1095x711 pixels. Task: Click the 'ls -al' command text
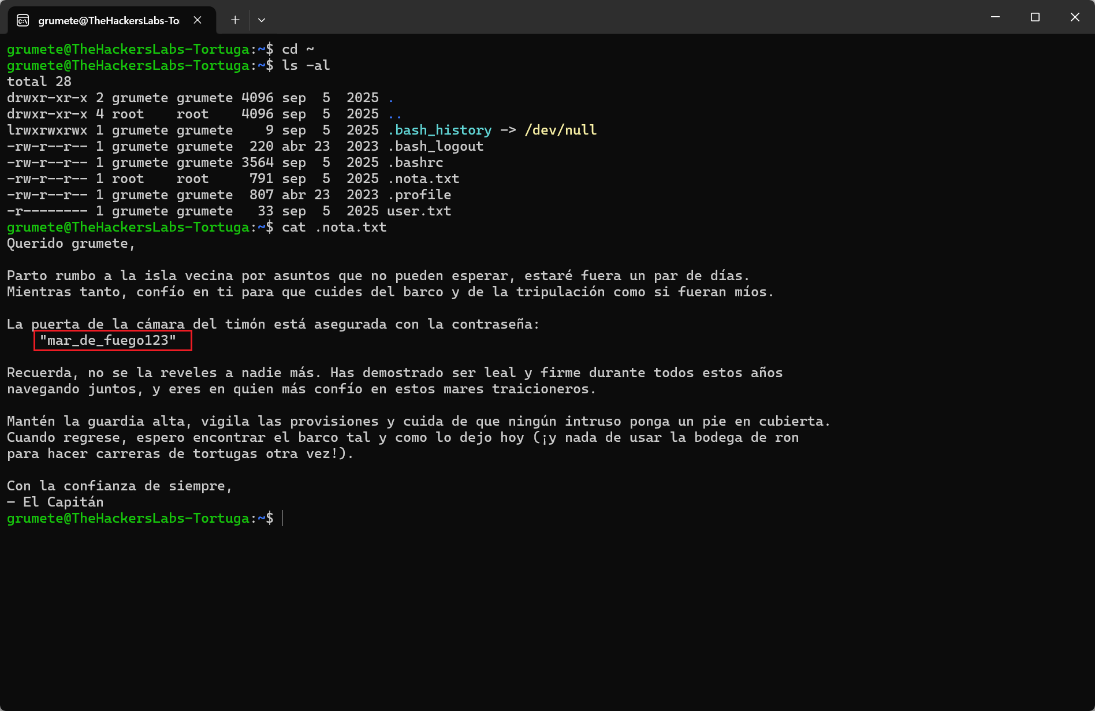click(x=306, y=66)
